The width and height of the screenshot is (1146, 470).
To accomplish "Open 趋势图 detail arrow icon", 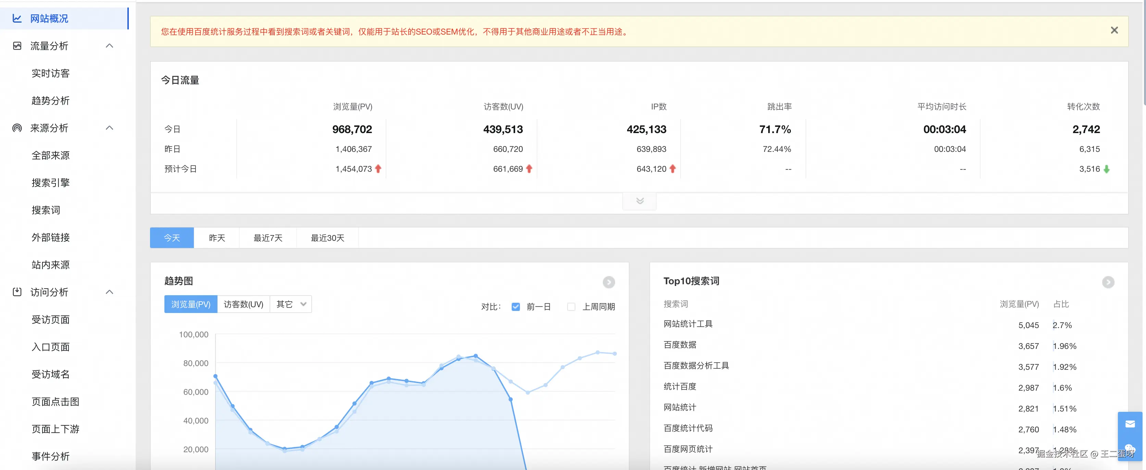I will pyautogui.click(x=609, y=282).
